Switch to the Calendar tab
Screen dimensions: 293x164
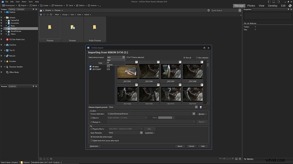(20, 9)
